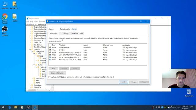This screenshot has height=110, width=196.
Task: Open the zip folder on desktop
Action: pyautogui.click(x=15, y=16)
